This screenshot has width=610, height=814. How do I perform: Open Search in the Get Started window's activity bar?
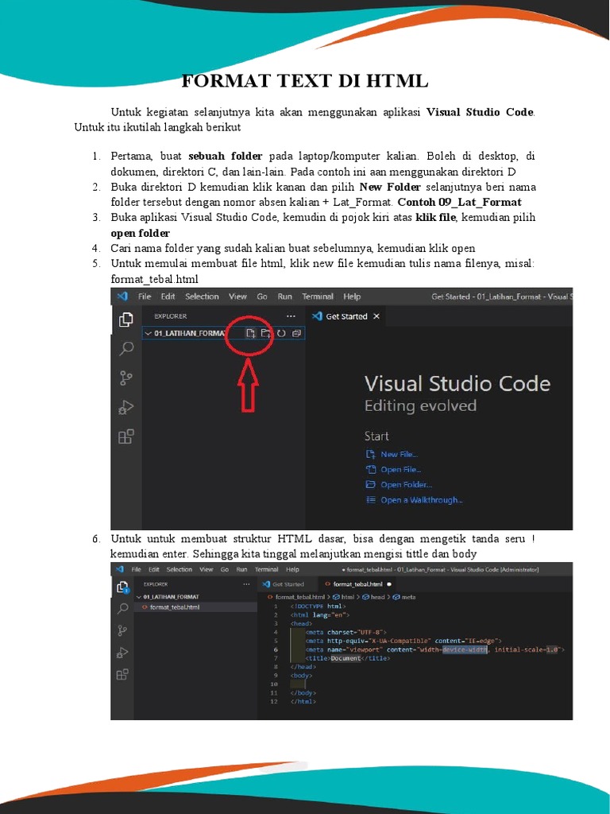126,348
